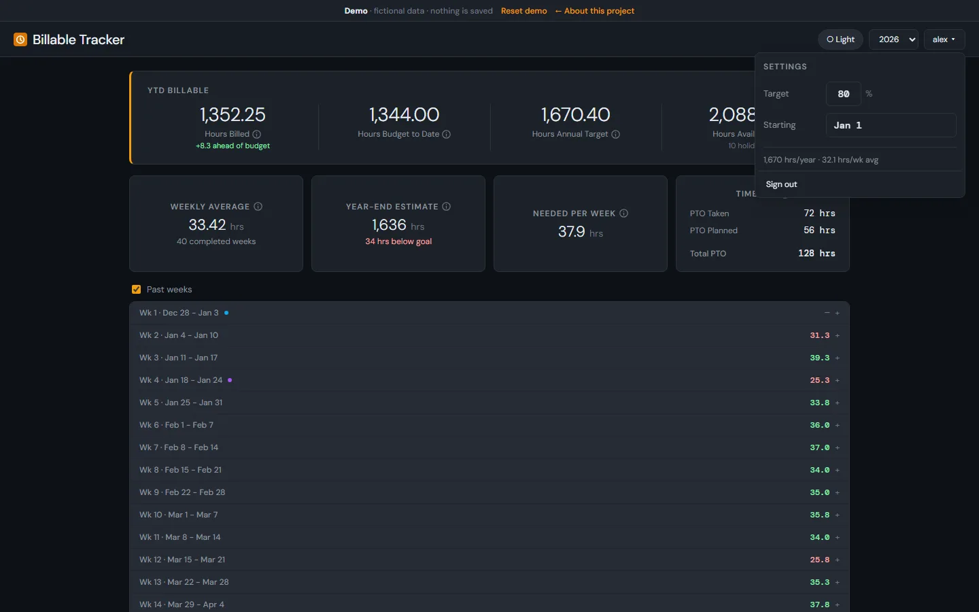This screenshot has height=612, width=979.
Task: Expand the Wk 6 row plus icon
Action: click(838, 425)
